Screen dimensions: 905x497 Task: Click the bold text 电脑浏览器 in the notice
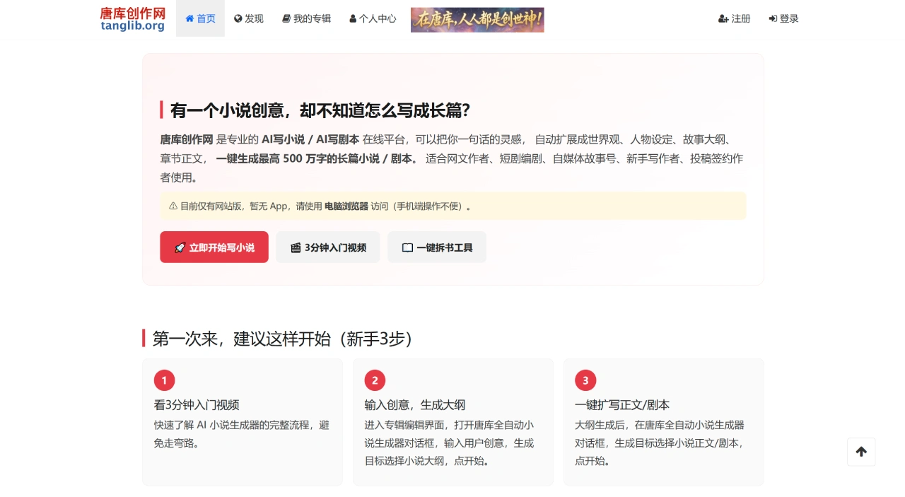[x=346, y=206]
